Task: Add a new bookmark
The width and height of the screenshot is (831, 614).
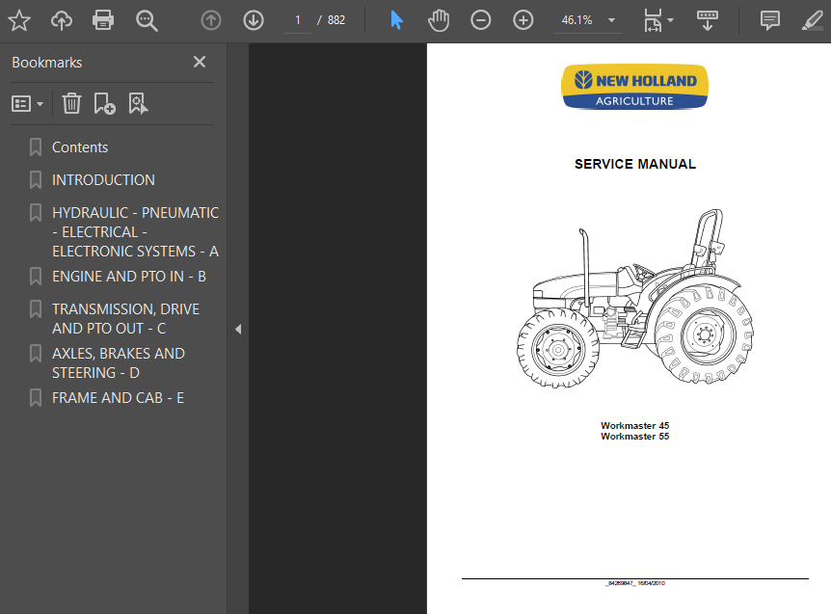Action: click(104, 103)
